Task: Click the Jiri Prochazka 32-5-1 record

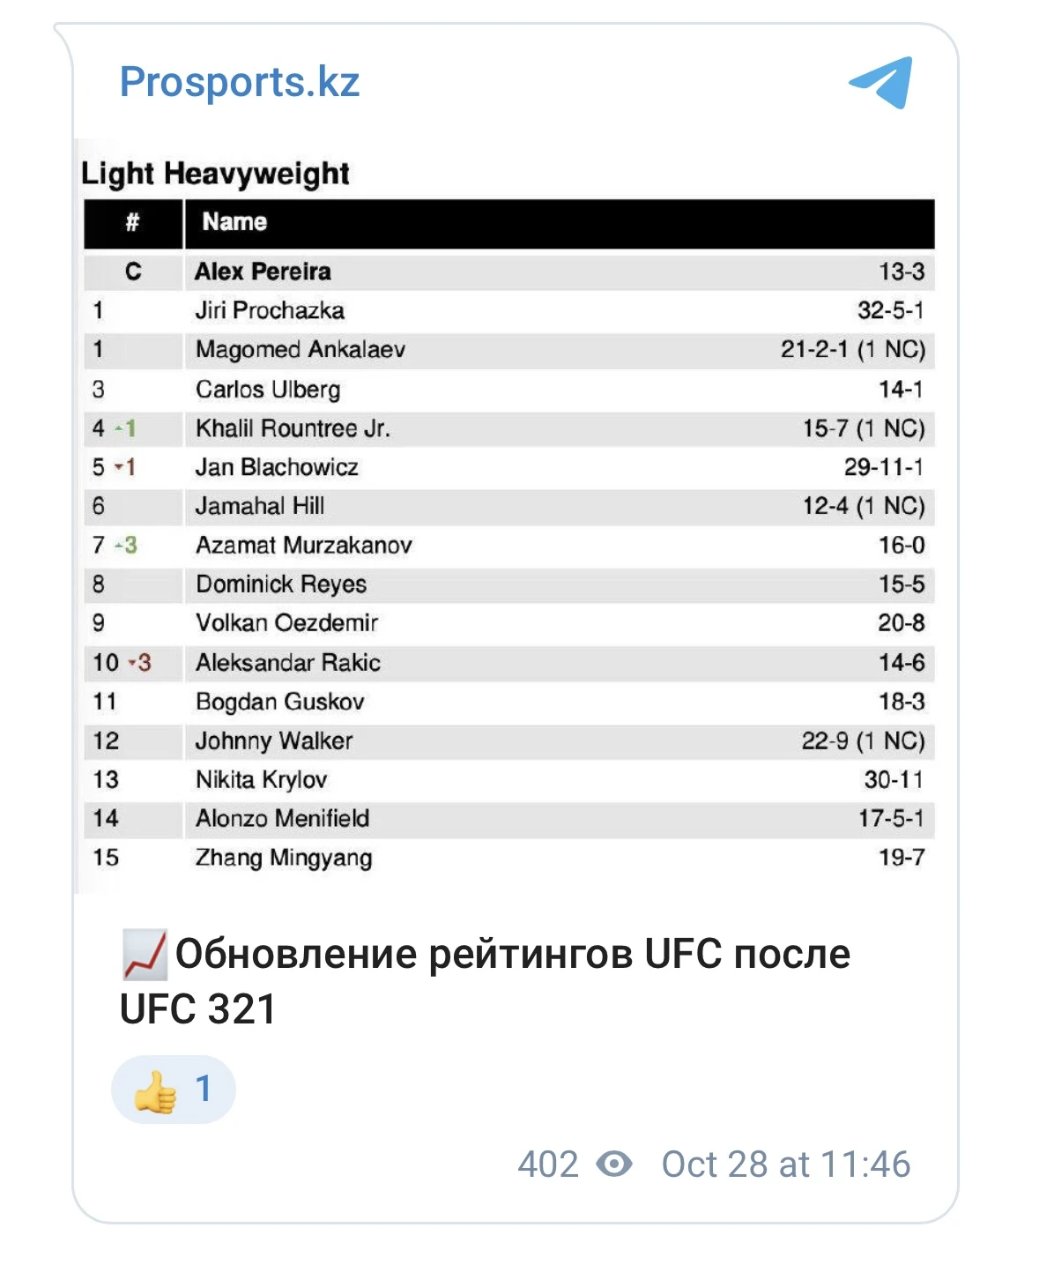Action: [x=890, y=310]
